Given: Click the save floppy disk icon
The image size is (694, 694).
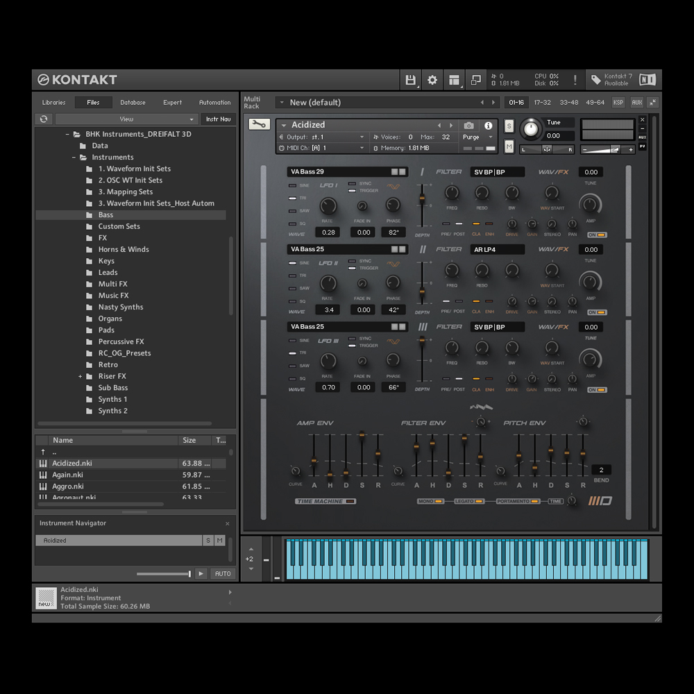Looking at the screenshot, I should click(x=410, y=80).
